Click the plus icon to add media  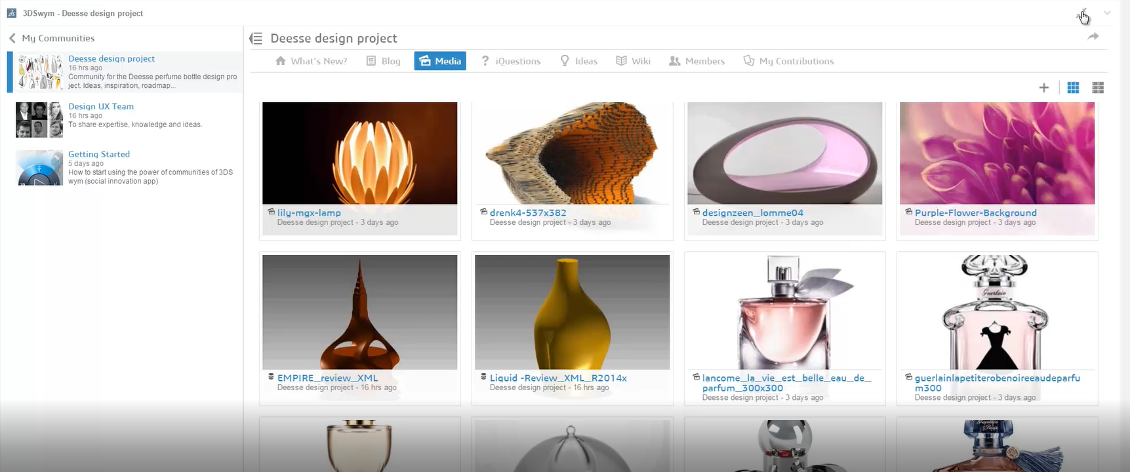1044,88
